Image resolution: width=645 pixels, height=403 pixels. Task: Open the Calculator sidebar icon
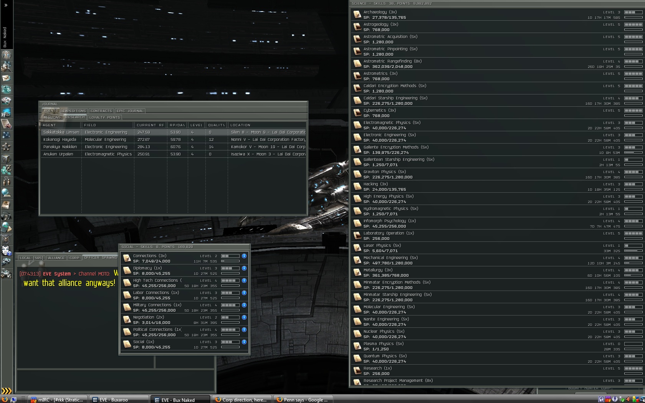[x=7, y=227]
